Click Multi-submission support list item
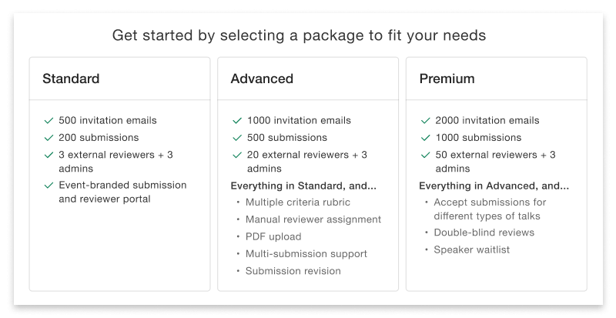This screenshot has height=318, width=616. [x=306, y=253]
